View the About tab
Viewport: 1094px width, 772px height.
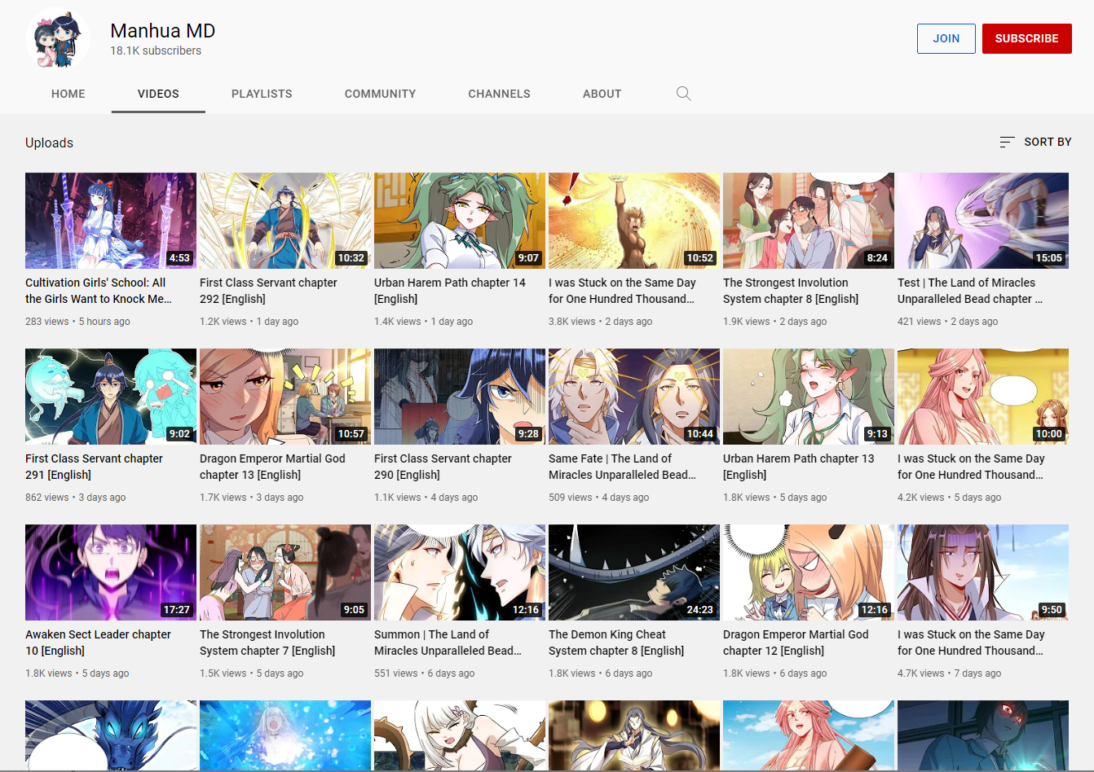tap(602, 94)
